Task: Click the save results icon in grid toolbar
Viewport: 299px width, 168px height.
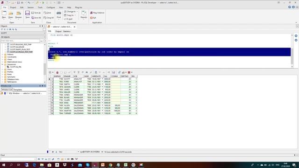Action: click(x=114, y=72)
